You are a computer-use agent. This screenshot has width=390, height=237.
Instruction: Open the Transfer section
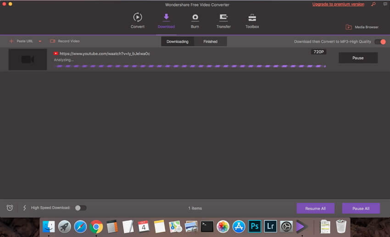coord(223,20)
